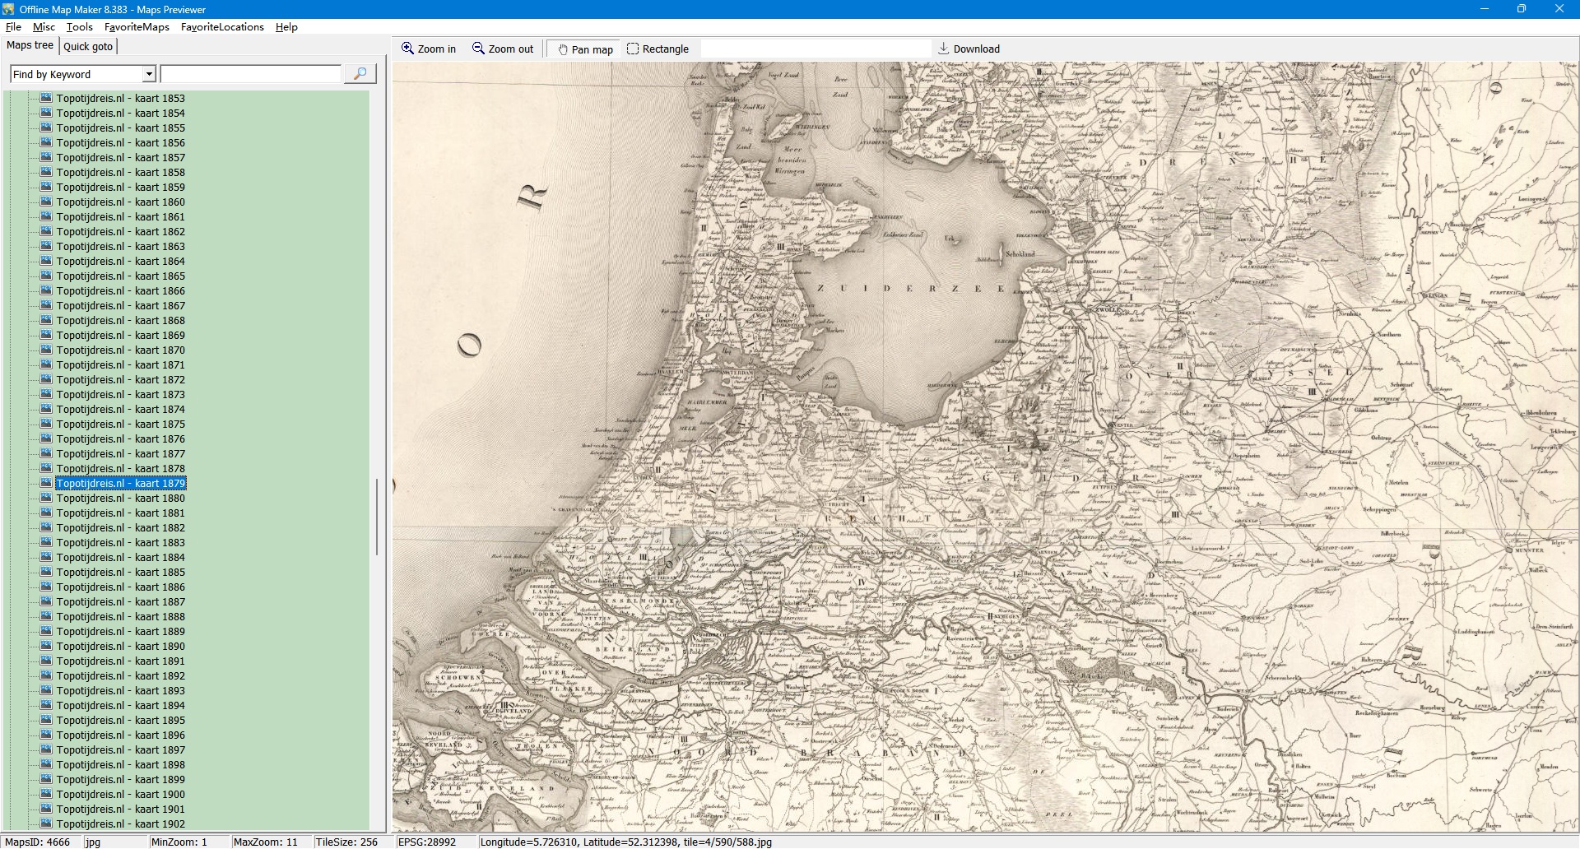Select Topotijdreis.nl - kaart 1880
1580x849 pixels.
click(120, 498)
